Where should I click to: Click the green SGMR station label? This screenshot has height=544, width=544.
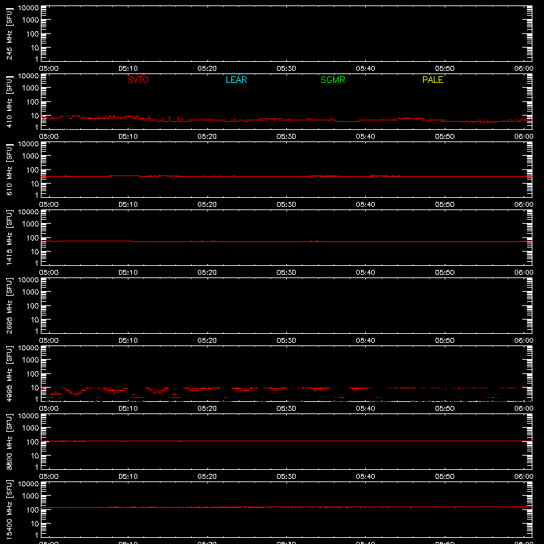click(x=333, y=80)
